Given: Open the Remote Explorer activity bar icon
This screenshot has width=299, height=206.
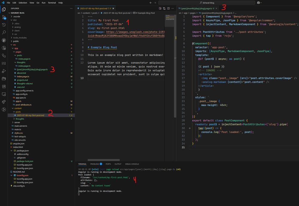Looking at the screenshot, I should tap(4, 94).
